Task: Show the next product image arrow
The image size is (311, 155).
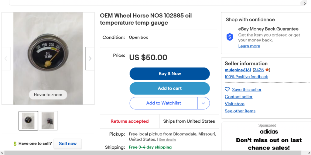Action: coord(90,58)
